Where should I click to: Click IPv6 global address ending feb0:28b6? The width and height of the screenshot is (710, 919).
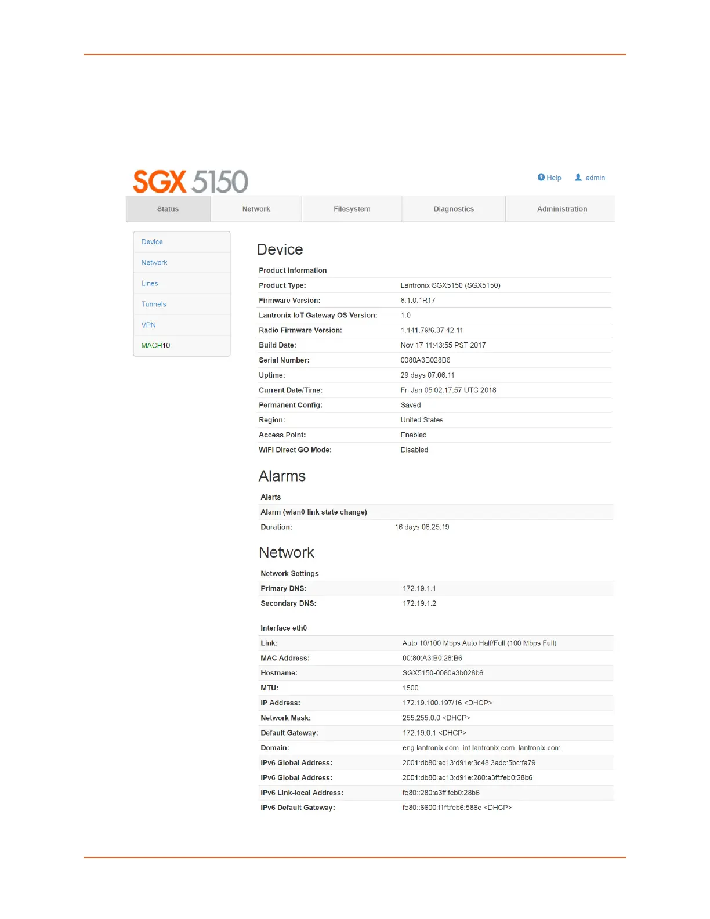[468, 778]
